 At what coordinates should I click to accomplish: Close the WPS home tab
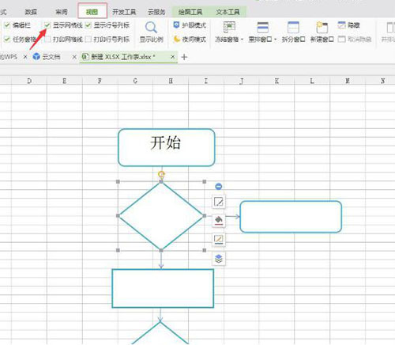click(25, 57)
